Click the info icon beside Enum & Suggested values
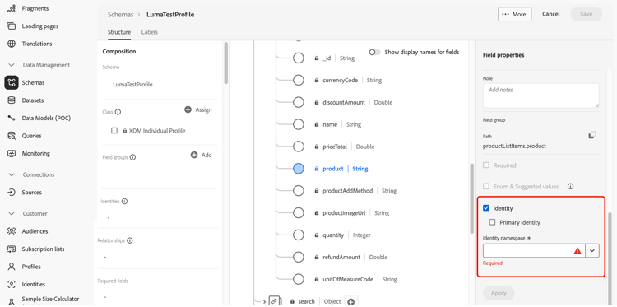The width and height of the screenshot is (617, 307). (x=570, y=186)
